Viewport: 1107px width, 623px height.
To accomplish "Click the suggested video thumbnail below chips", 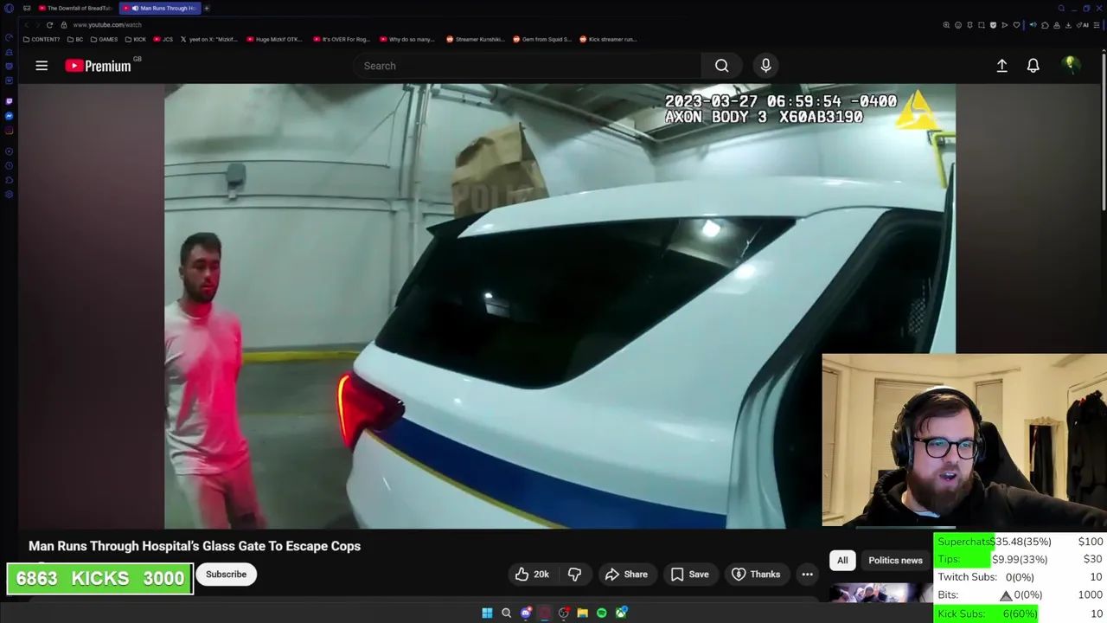I will tap(880, 594).
